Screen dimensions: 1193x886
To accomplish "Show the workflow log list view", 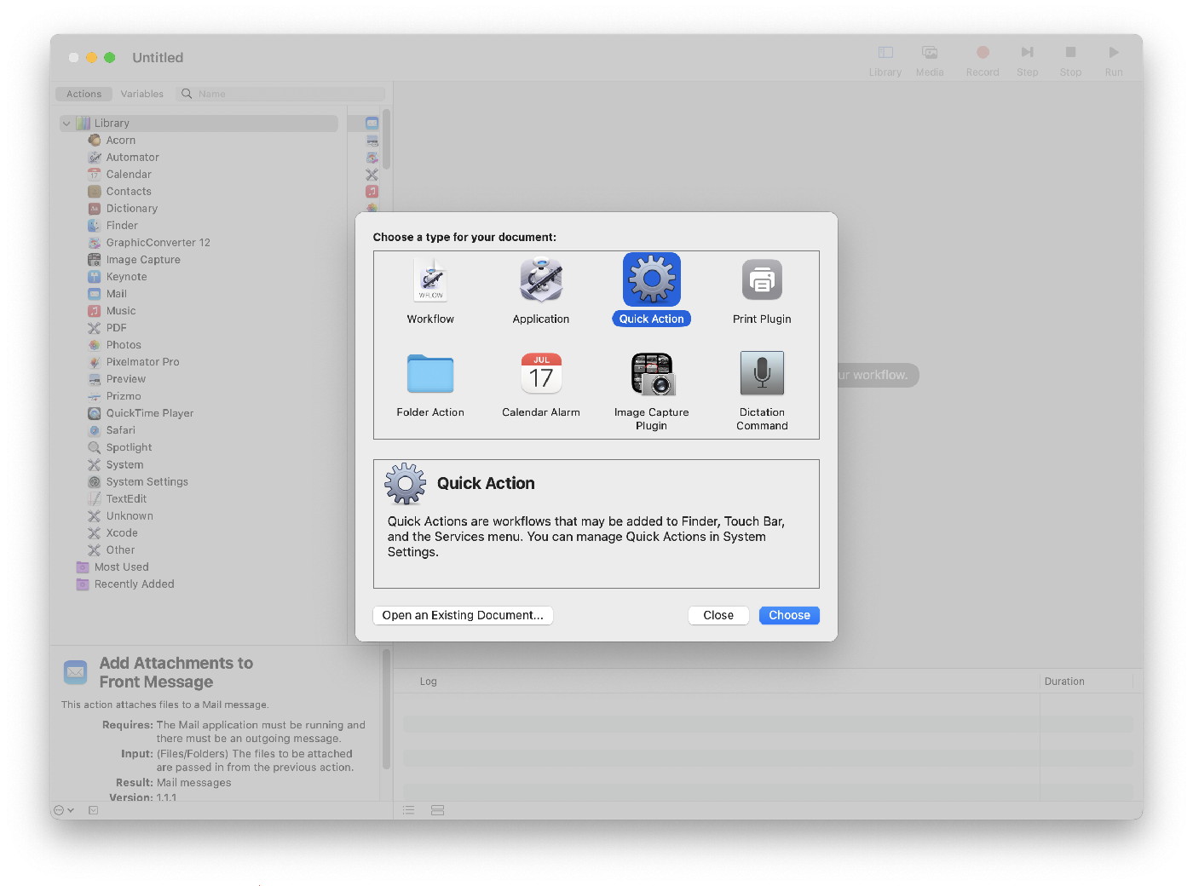I will point(409,810).
